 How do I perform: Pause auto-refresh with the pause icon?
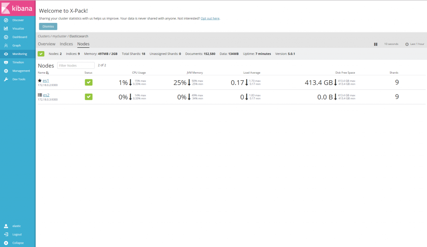[x=376, y=44]
